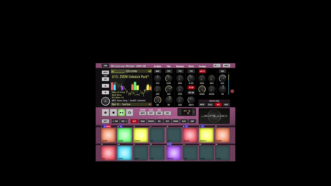Click the PAN knob
Screen dimensions: 331x186
pyautogui.click(x=222, y=89)
